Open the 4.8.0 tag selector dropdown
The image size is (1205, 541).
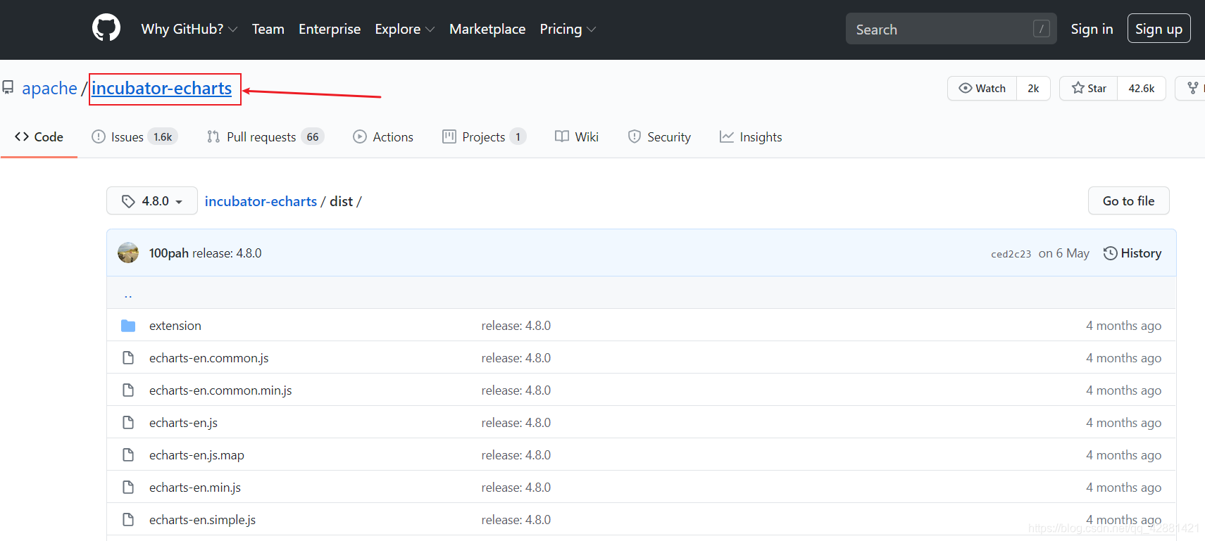(152, 201)
